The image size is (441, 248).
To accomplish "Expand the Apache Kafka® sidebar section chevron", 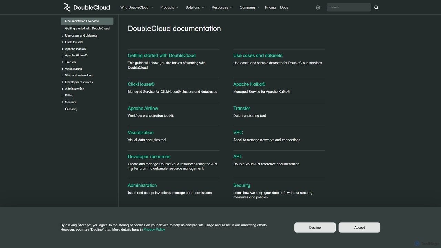I will (x=62, y=49).
